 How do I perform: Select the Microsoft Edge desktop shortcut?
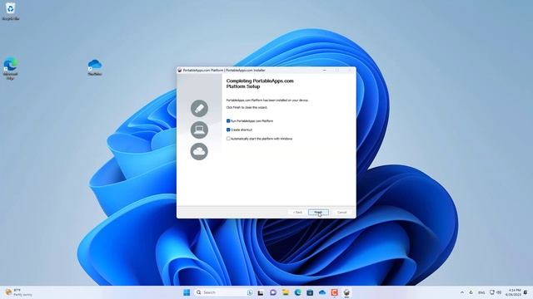[10, 68]
